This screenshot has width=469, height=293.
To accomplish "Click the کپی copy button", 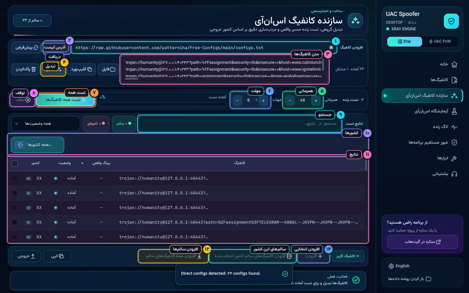I will [x=57, y=256].
